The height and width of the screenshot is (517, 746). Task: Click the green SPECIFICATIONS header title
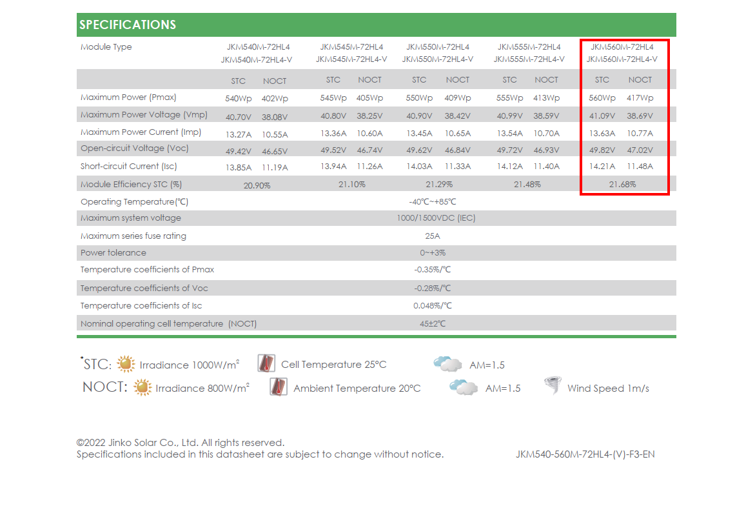(128, 25)
